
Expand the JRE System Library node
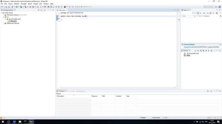[3, 15]
